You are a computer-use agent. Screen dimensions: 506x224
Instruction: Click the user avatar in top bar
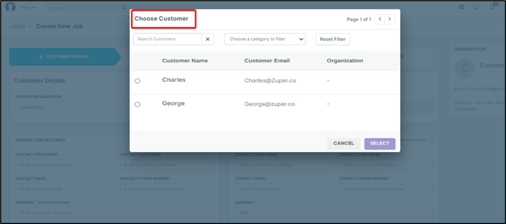10,7
